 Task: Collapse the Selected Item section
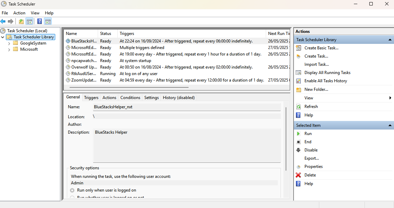tap(390, 126)
